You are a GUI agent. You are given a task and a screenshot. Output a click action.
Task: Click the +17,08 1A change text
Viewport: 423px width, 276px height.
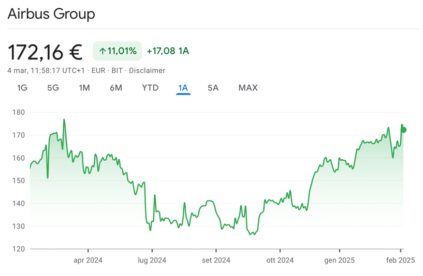coord(168,51)
